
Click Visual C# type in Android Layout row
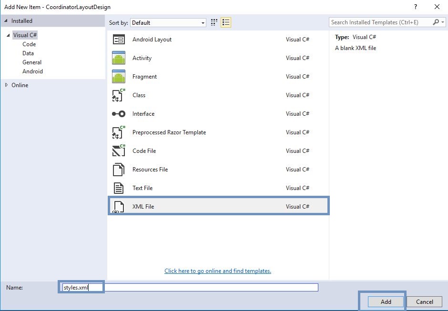click(x=297, y=40)
